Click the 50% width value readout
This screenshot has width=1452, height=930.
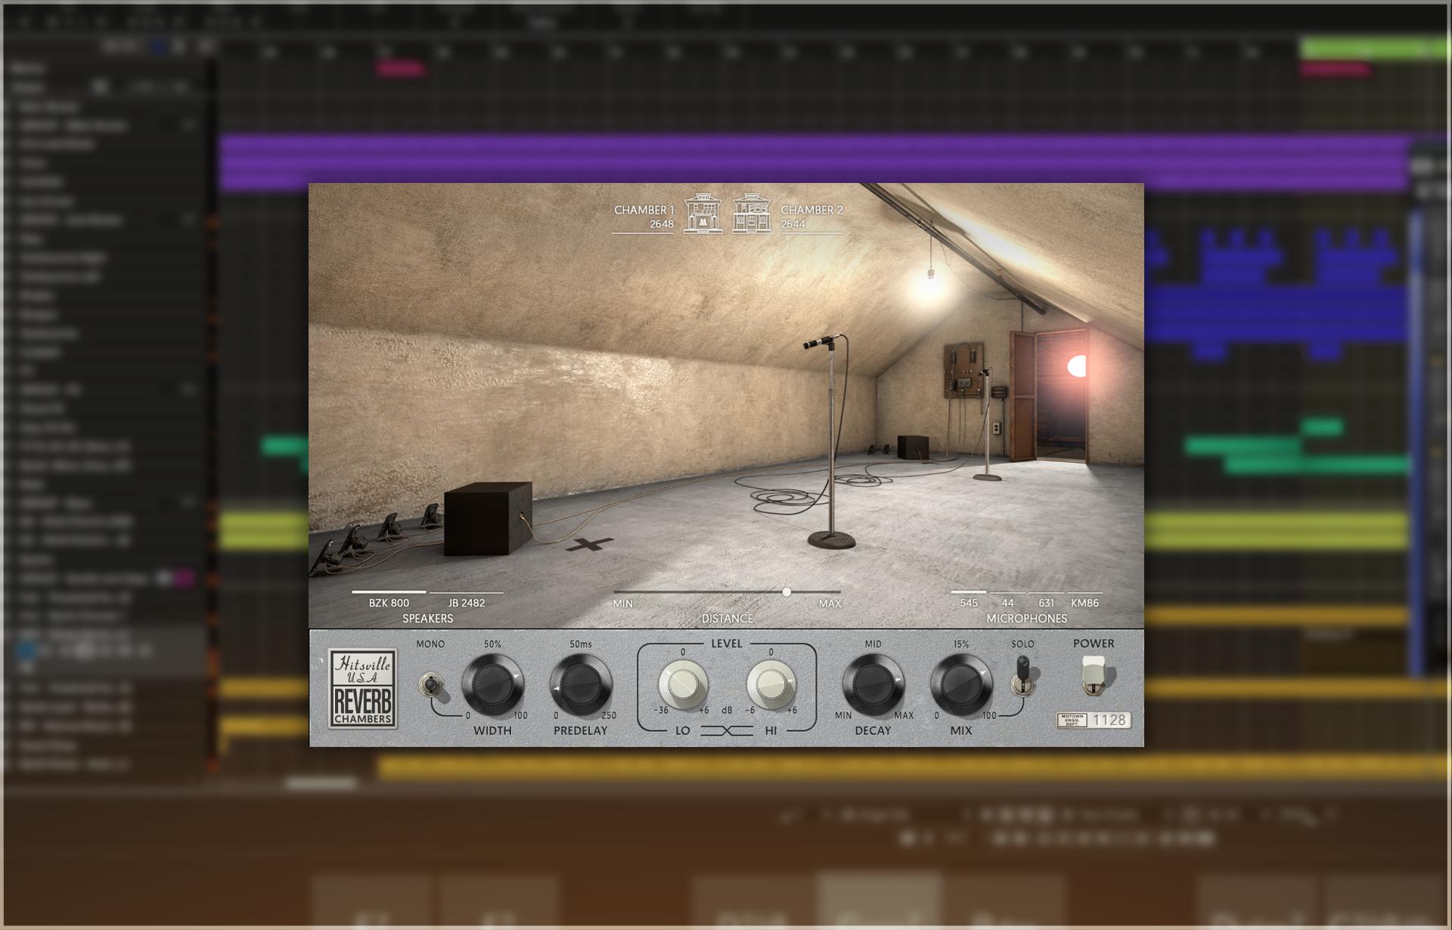[x=492, y=644]
